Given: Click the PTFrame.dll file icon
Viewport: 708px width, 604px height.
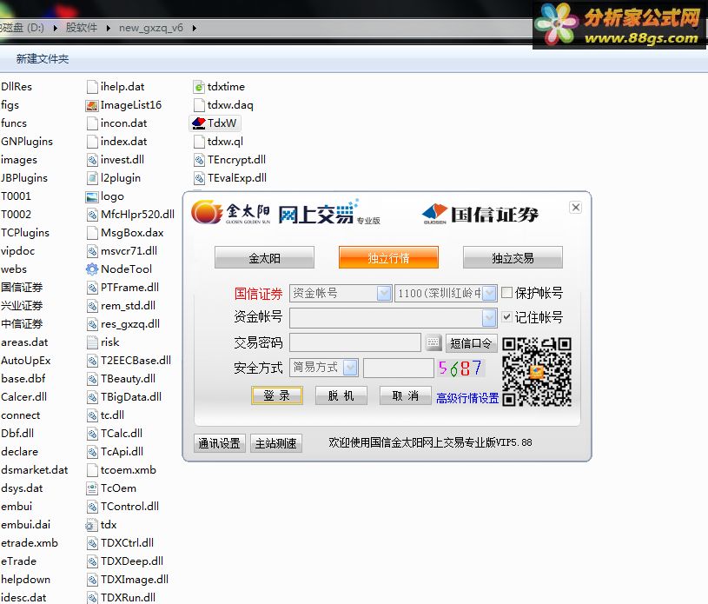Looking at the screenshot, I should (92, 288).
